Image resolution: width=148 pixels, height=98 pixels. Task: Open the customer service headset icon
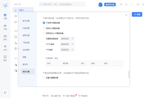click(121, 5)
